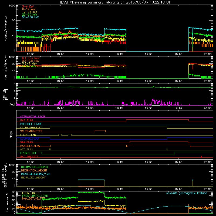Select the B class tick label on GOES panel
This screenshot has width=216, height=216.
click(x=15, y=91)
